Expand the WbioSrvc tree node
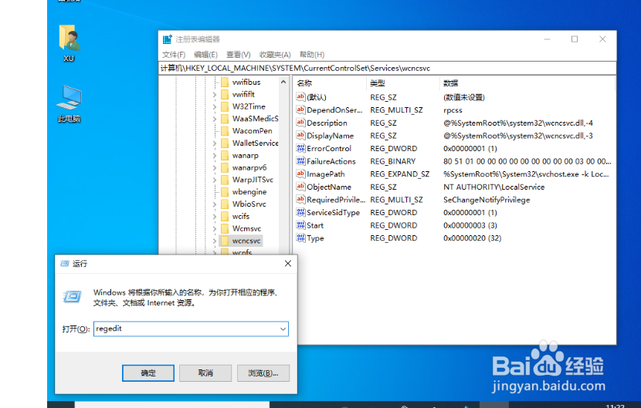This screenshot has height=408, width=641. 215,204
